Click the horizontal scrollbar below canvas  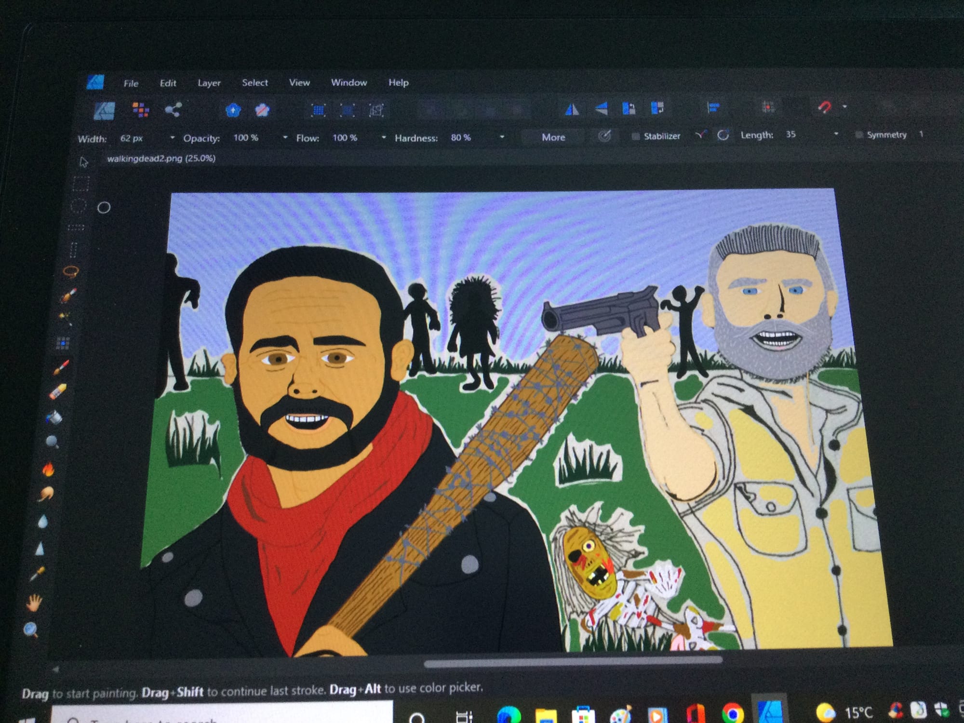(573, 662)
